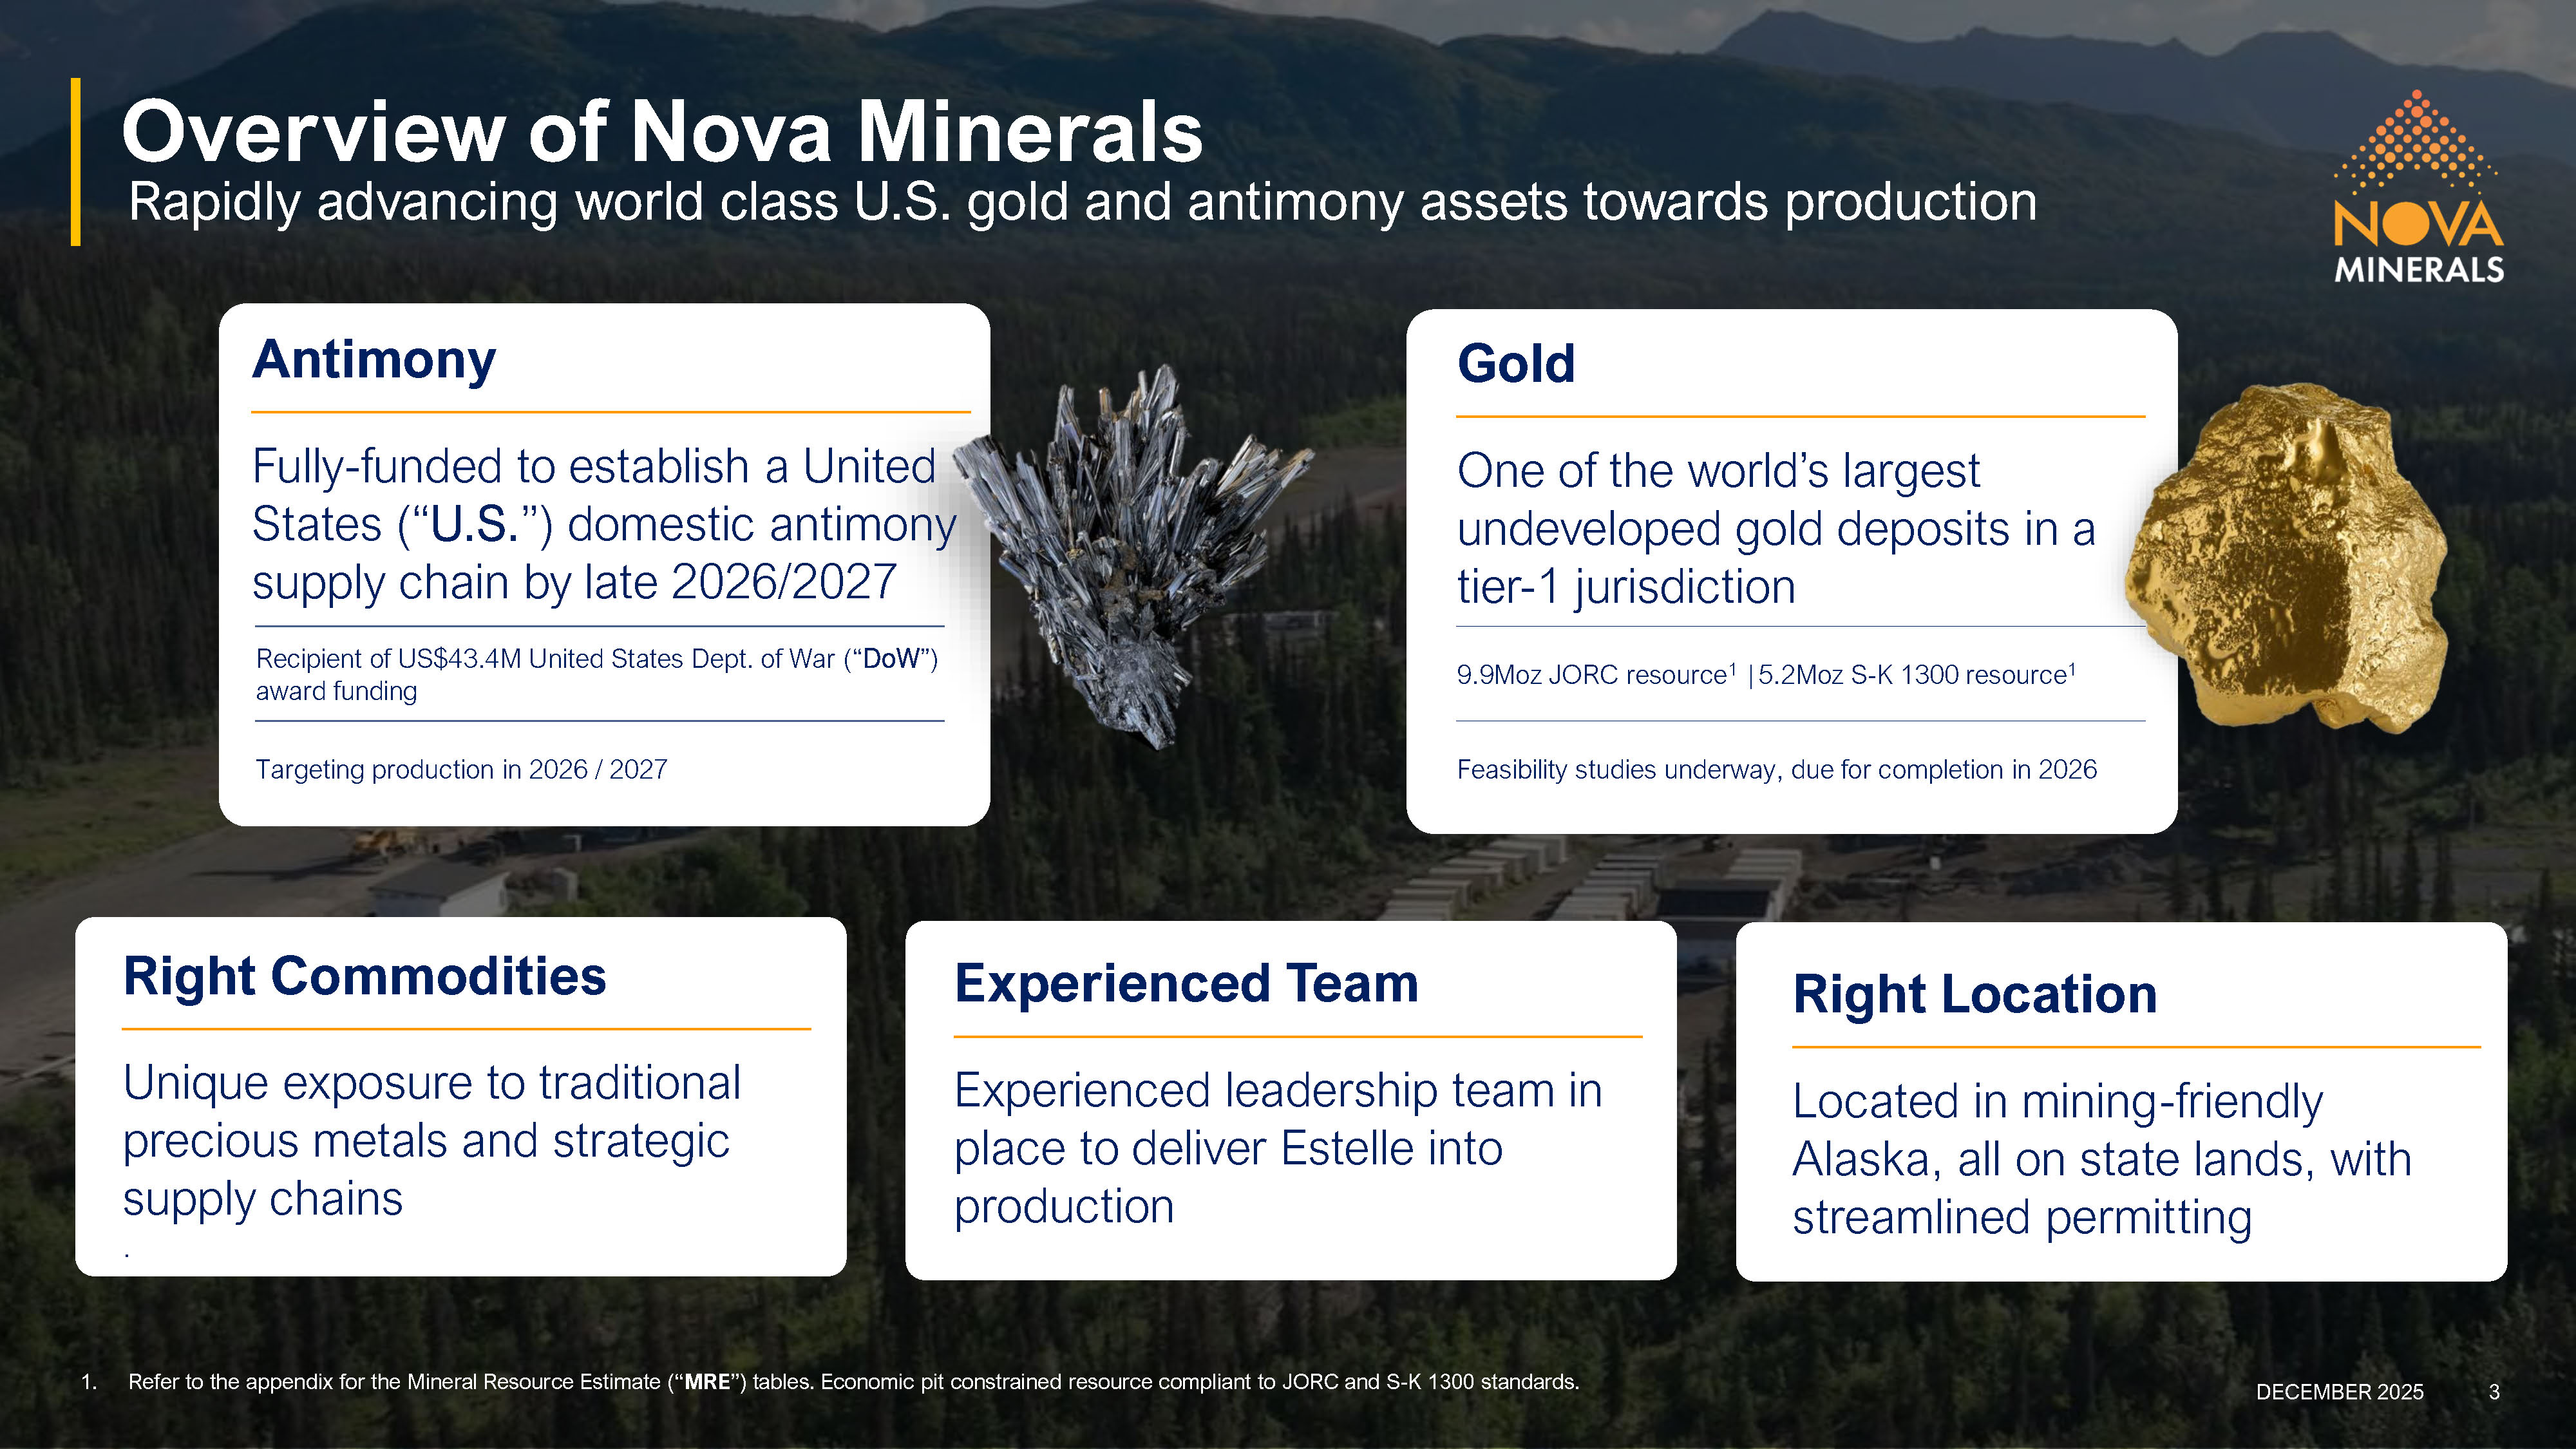
Task: Click the DECEMBER 2025 date label
Action: coord(2339,1392)
